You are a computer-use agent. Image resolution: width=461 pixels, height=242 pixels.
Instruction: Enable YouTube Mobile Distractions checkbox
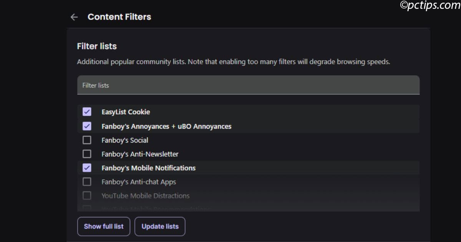[x=87, y=196]
